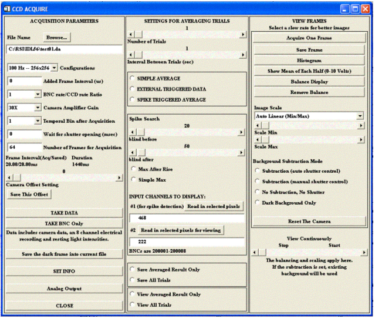Select SIMPLE AVERAGE radio option
Screen dimensions: 375x318
(x=133, y=79)
